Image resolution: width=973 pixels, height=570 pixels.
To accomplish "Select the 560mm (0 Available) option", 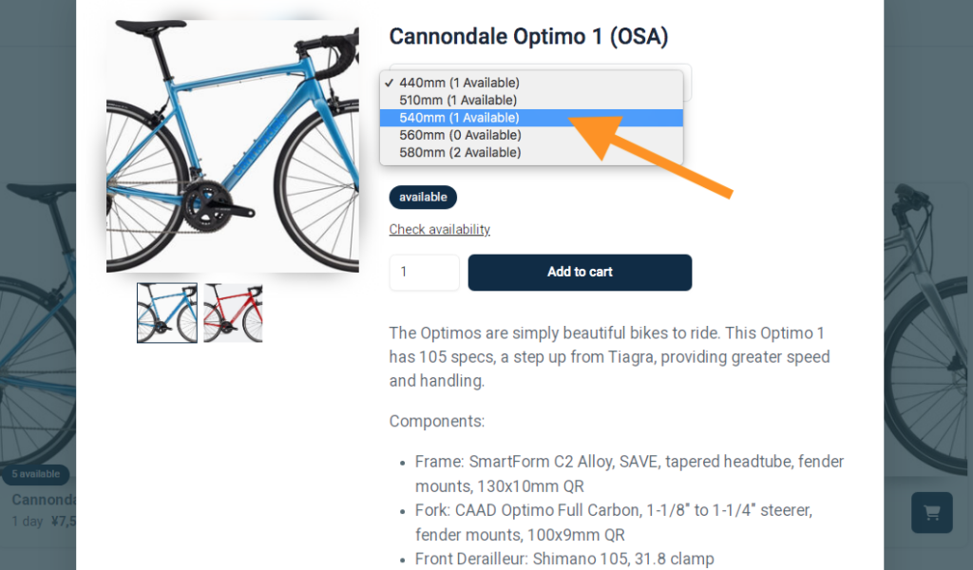I will click(x=460, y=135).
